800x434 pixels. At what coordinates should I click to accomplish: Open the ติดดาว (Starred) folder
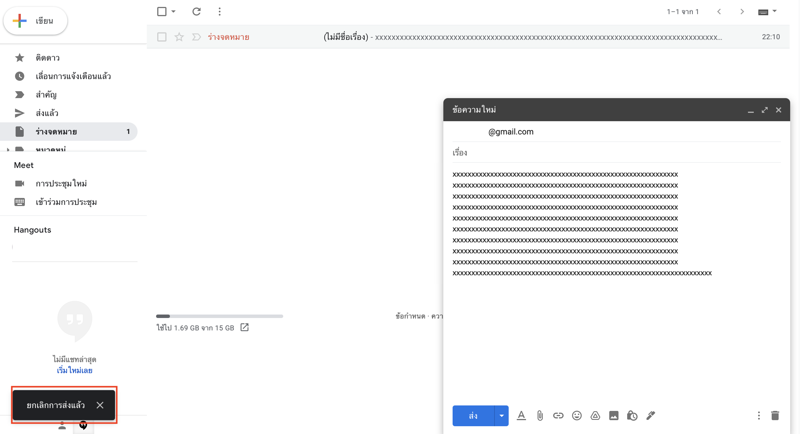coord(47,58)
